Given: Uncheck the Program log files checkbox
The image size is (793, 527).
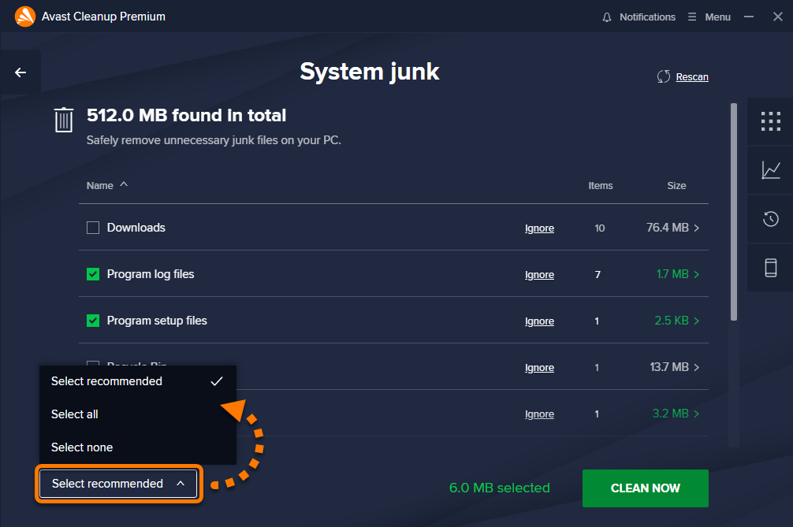Looking at the screenshot, I should 93,274.
